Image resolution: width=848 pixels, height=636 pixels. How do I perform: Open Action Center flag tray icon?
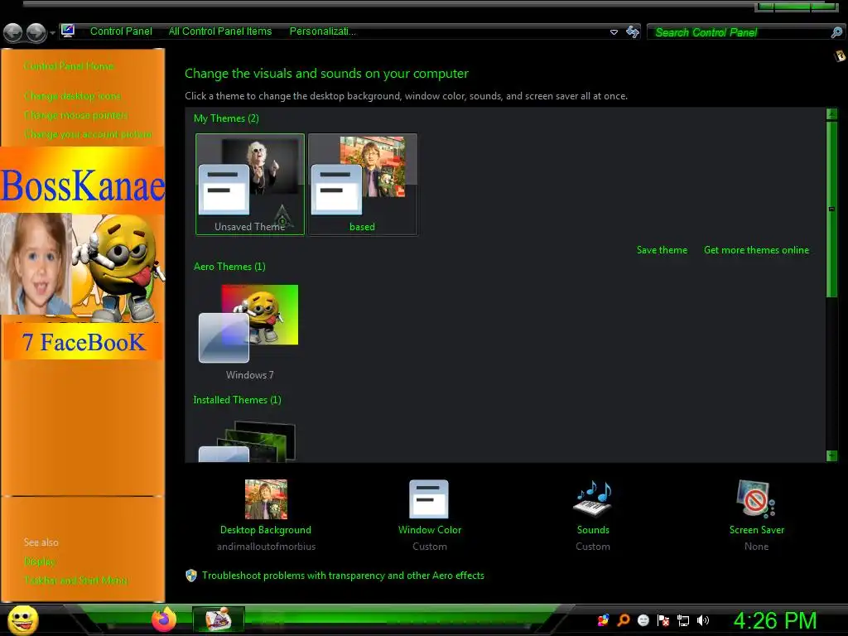coord(663,620)
